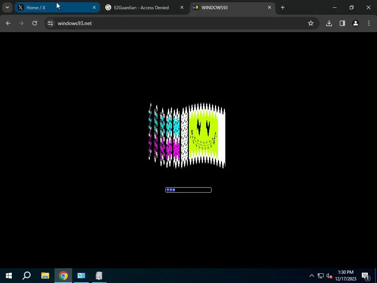Click the muted volume tray icon
This screenshot has width=377, height=283.
click(329, 276)
